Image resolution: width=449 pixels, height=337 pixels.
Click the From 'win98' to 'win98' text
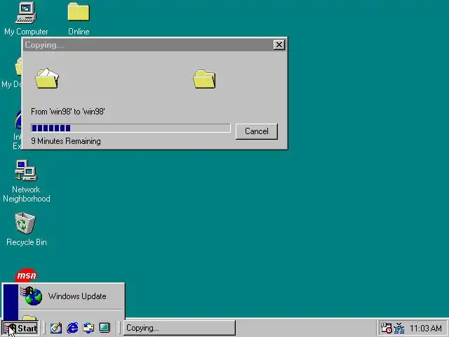tap(68, 112)
